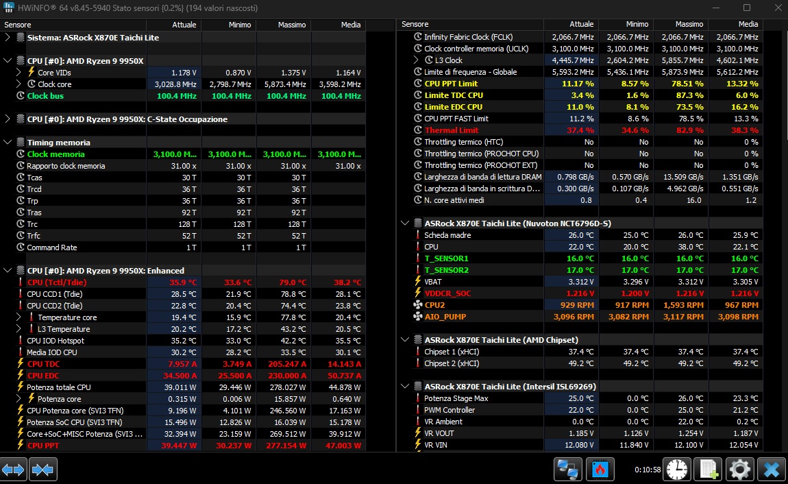The image size is (788, 484).
Task: Click the left panel Attuale column header
Action: coord(174,25)
